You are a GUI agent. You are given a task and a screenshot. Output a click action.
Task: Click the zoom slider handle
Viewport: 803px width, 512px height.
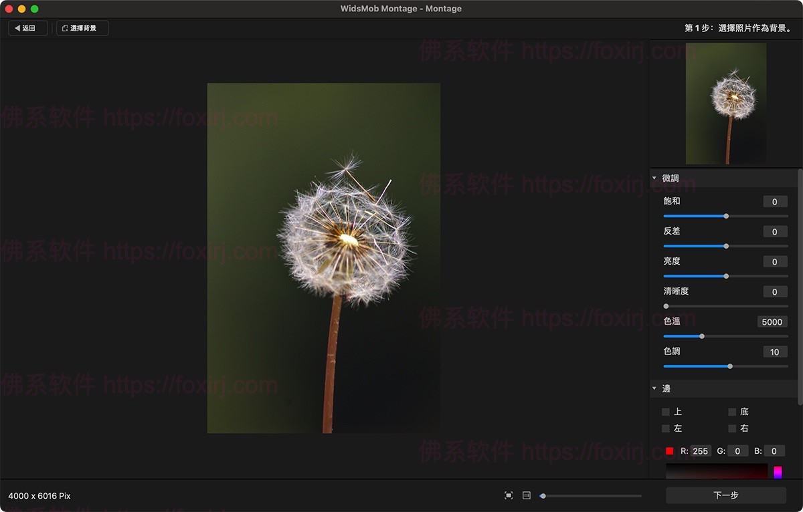(x=543, y=496)
